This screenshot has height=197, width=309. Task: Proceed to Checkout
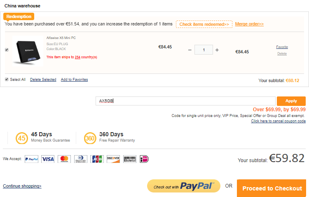coord(272,188)
